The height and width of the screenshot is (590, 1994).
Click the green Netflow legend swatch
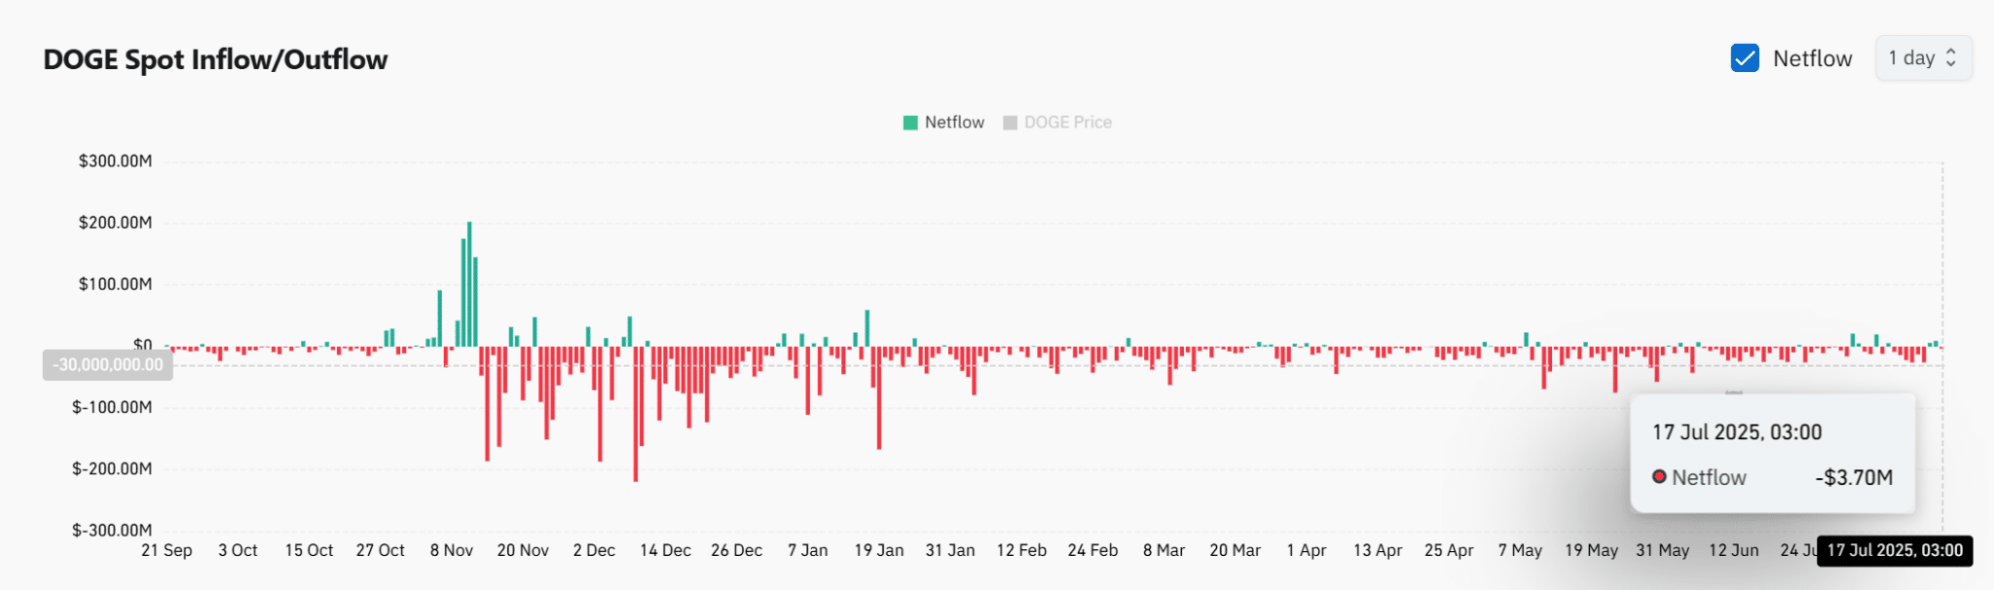coord(910,123)
